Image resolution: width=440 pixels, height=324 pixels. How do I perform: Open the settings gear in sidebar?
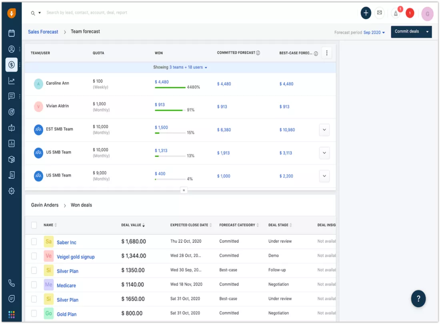coord(11,191)
